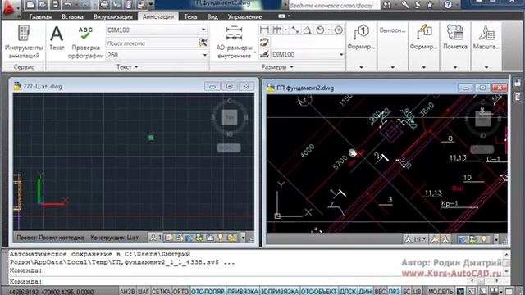Open the quick access toolbar customize dropdown

[151, 5]
